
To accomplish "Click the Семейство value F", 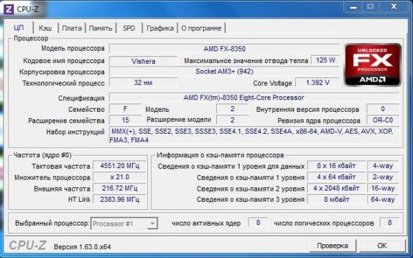I will click(x=125, y=109).
